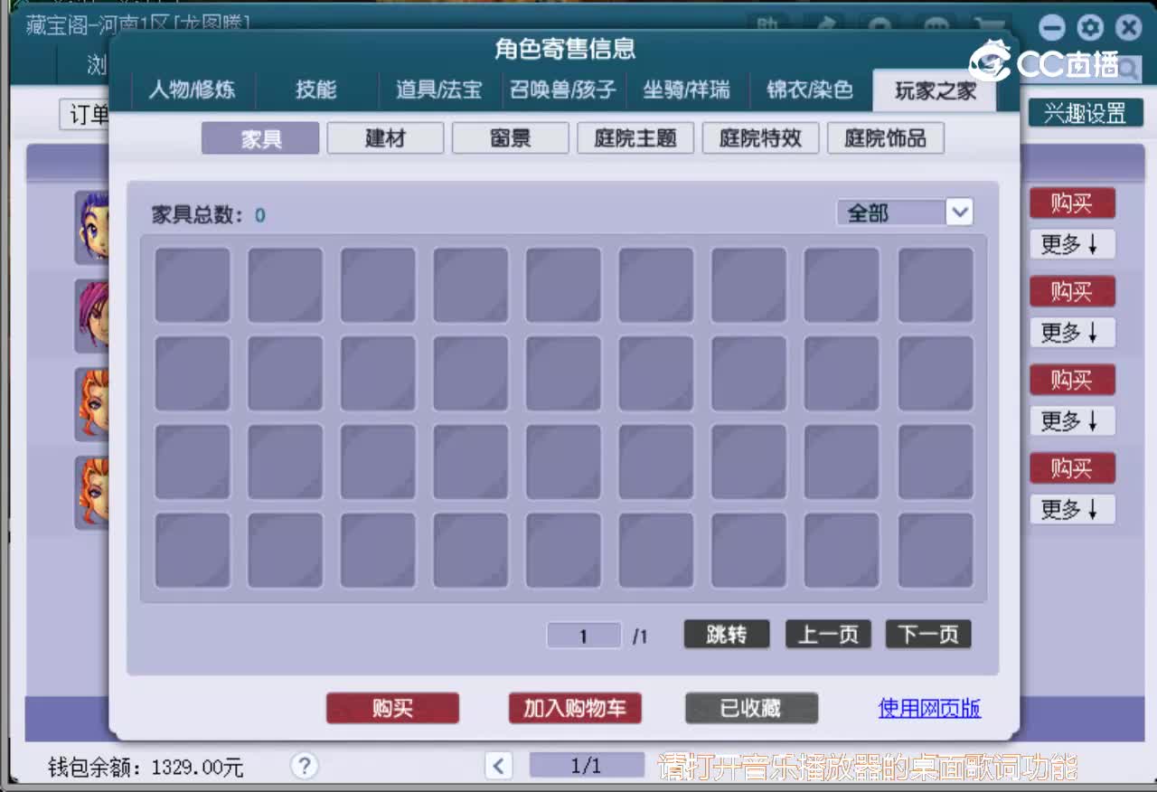Open the 庭院特效 category tab
This screenshot has width=1157, height=792.
pyautogui.click(x=760, y=137)
